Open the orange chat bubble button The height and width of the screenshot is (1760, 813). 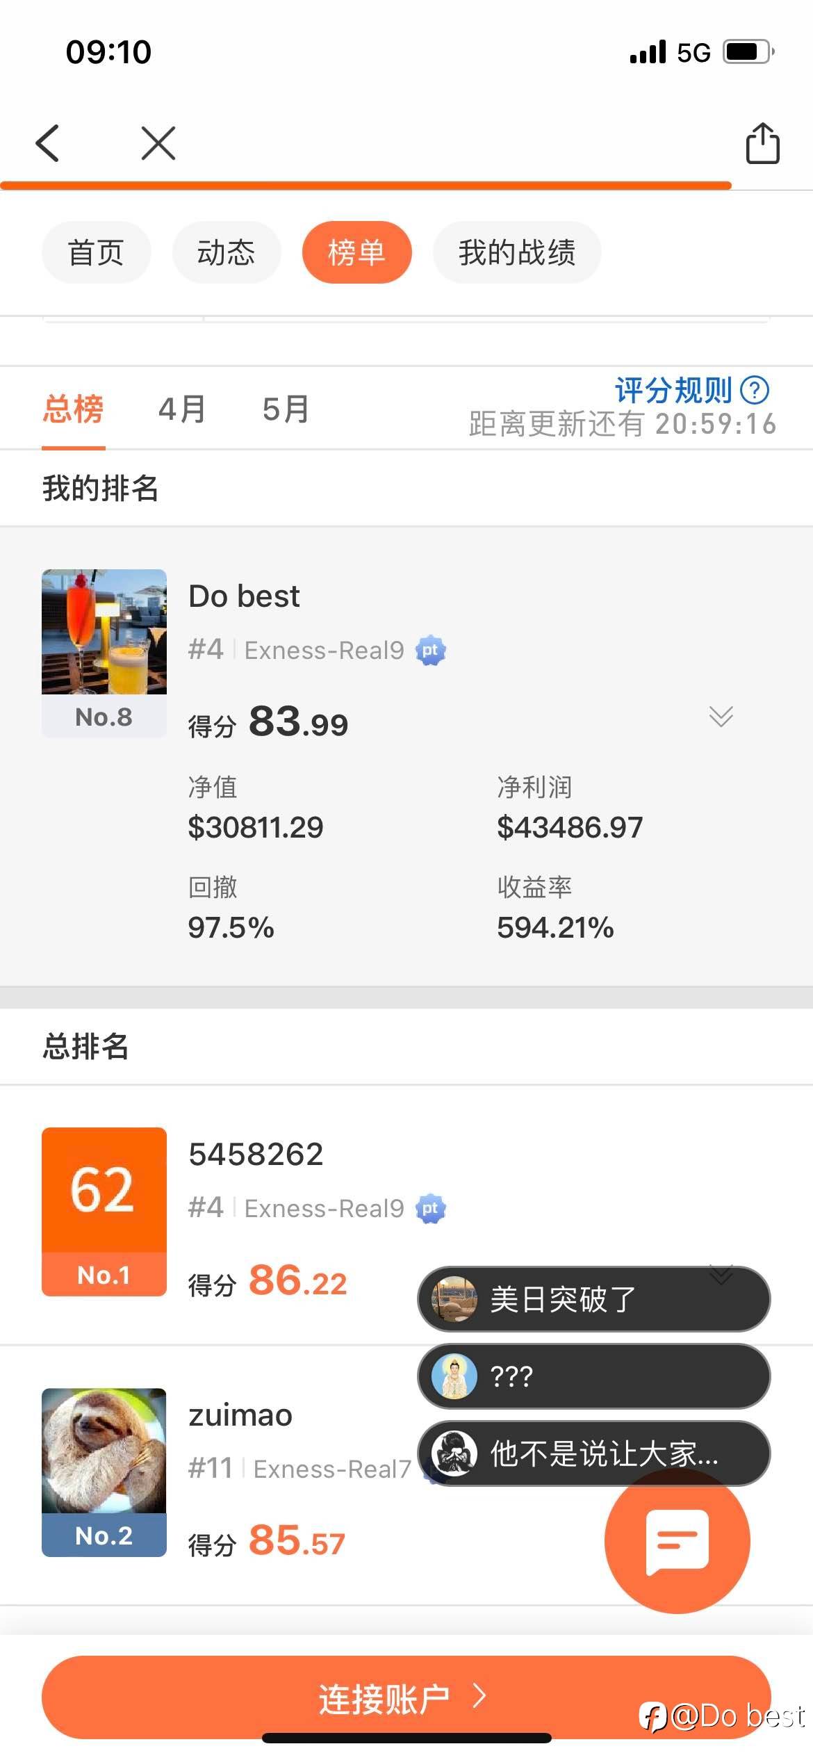click(677, 1539)
